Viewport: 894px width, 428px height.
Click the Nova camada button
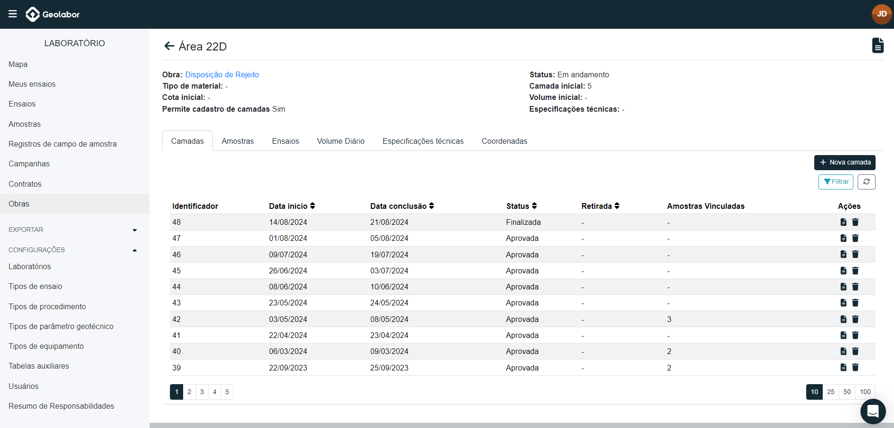point(844,163)
